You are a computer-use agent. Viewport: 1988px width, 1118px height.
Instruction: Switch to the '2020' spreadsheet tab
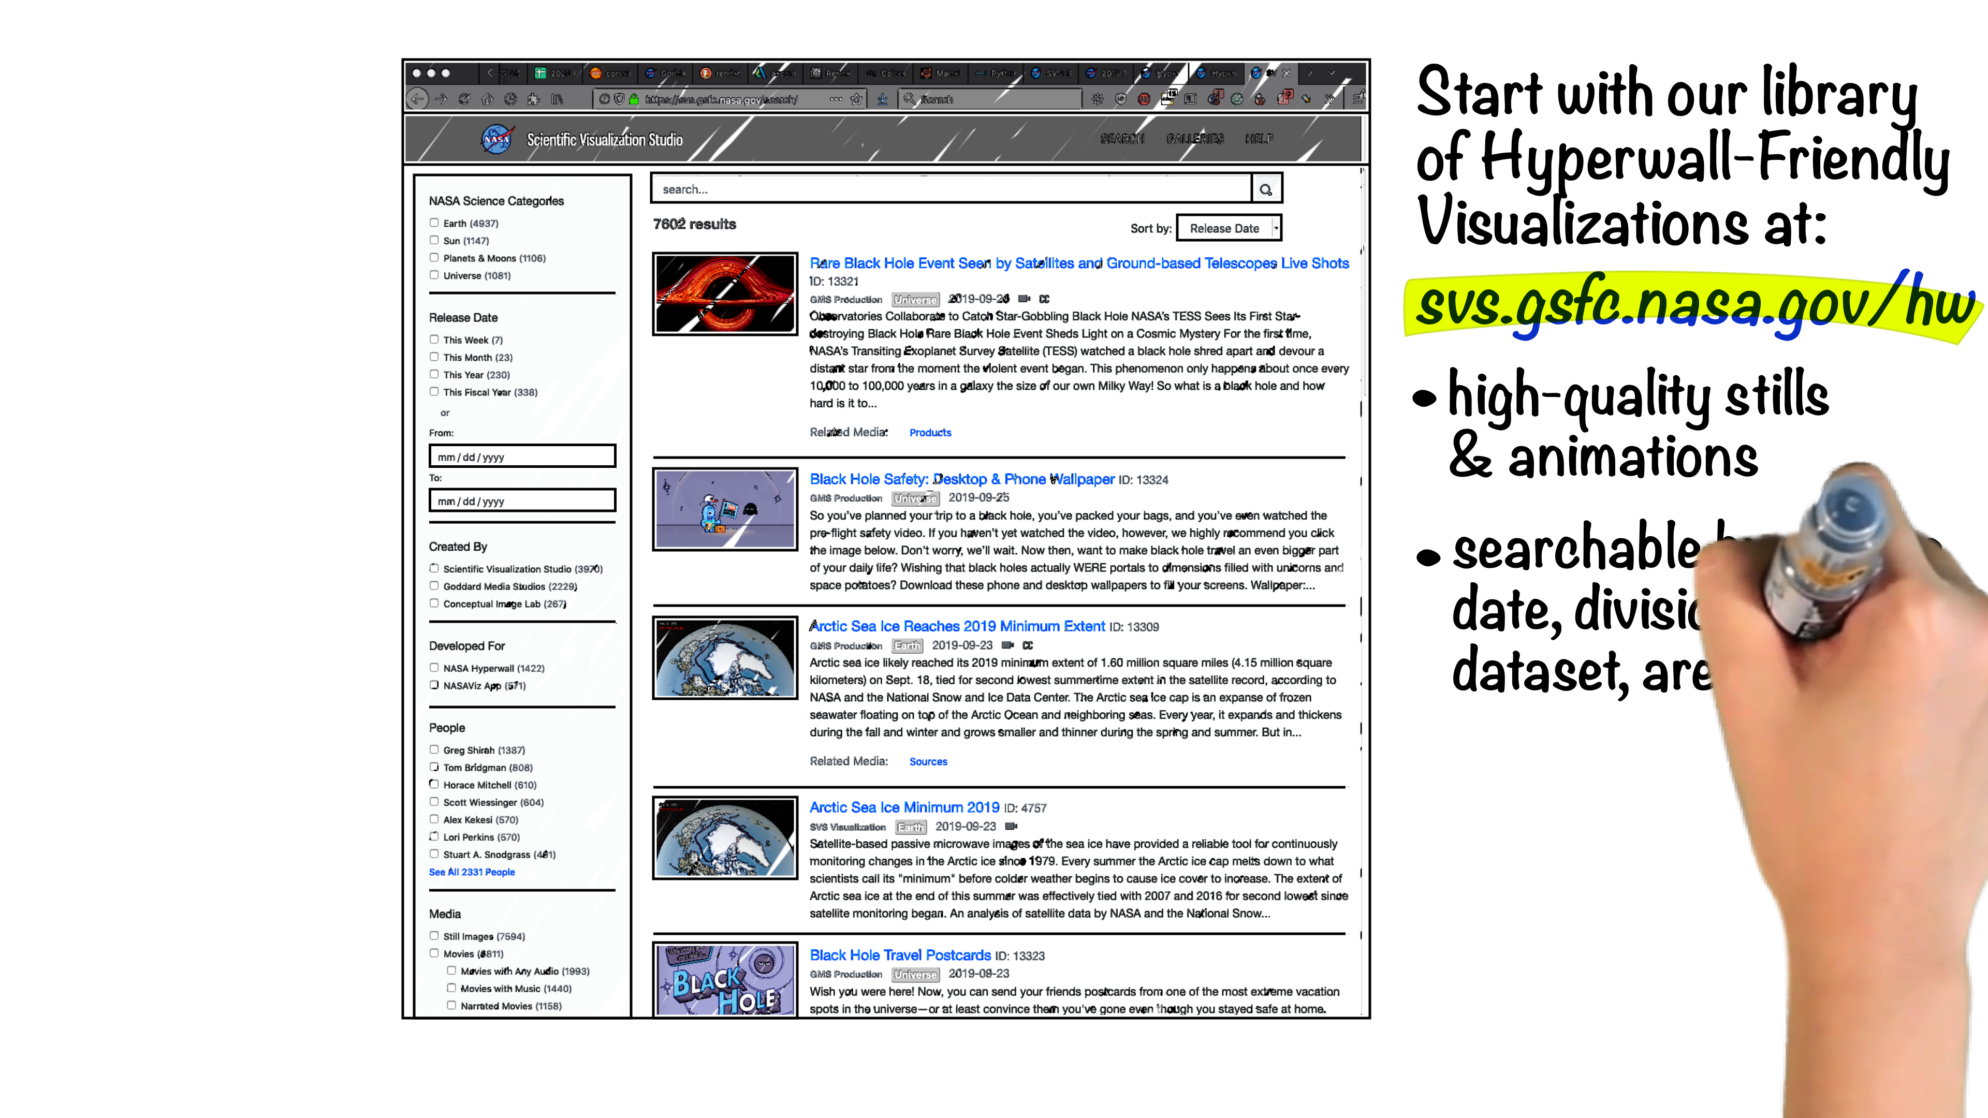(554, 73)
